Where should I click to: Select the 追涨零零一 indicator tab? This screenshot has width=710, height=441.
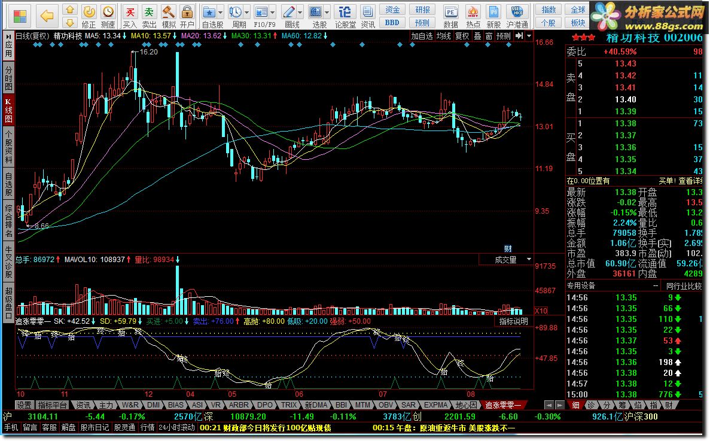tap(504, 404)
